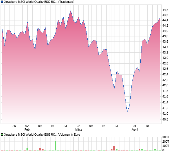Viewport: 173px width, 153px height.
Task: Click the 42,2 price axis label
Action: click(x=165, y=80)
